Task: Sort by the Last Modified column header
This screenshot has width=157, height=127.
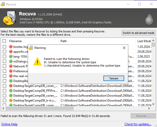Action: pyautogui.click(x=144, y=41)
